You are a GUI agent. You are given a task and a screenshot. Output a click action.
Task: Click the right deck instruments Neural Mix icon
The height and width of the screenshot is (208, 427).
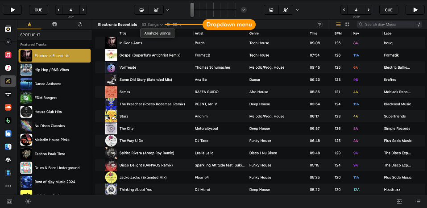[286, 10]
